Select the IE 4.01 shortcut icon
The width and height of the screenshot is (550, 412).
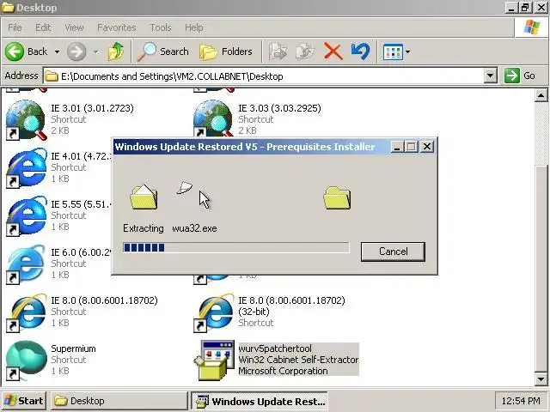[27, 168]
